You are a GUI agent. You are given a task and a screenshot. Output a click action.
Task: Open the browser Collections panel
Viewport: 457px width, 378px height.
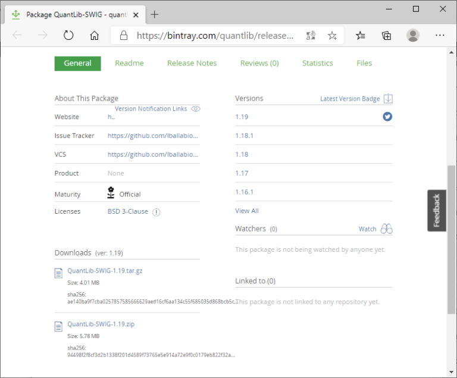pyautogui.click(x=387, y=36)
